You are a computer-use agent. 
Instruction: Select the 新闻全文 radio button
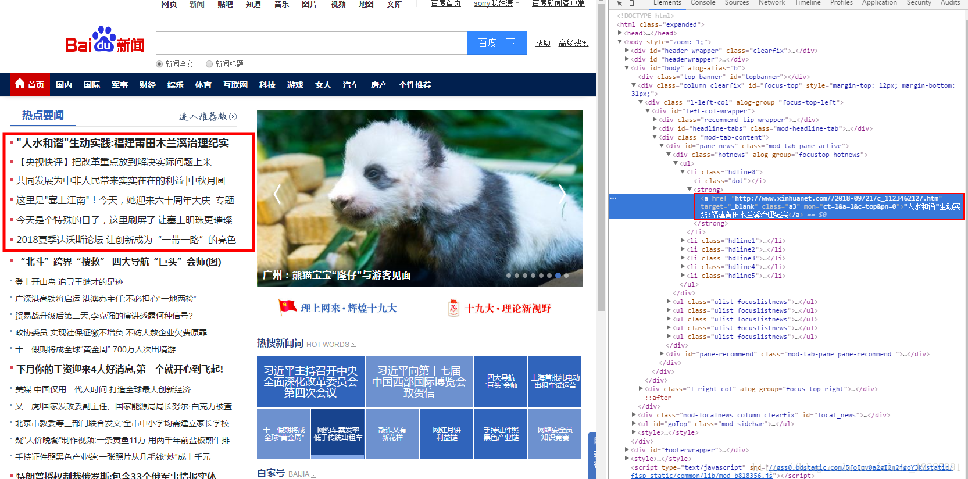coord(159,64)
